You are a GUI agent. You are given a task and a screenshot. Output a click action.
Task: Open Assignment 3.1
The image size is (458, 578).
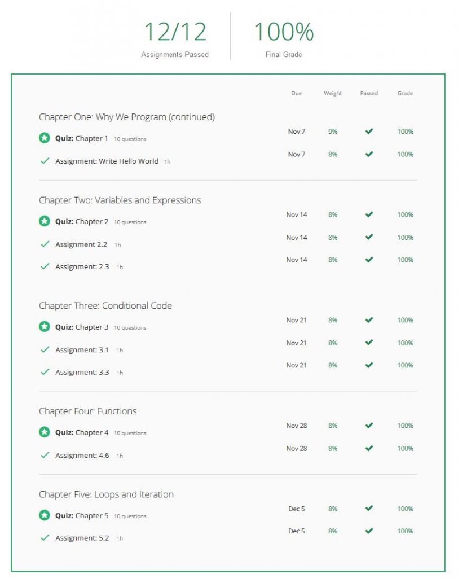click(82, 349)
